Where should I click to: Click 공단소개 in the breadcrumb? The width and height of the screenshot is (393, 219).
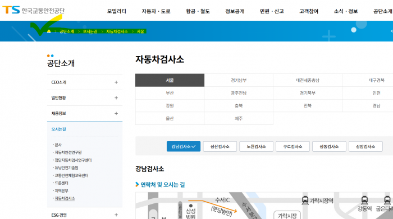67,31
